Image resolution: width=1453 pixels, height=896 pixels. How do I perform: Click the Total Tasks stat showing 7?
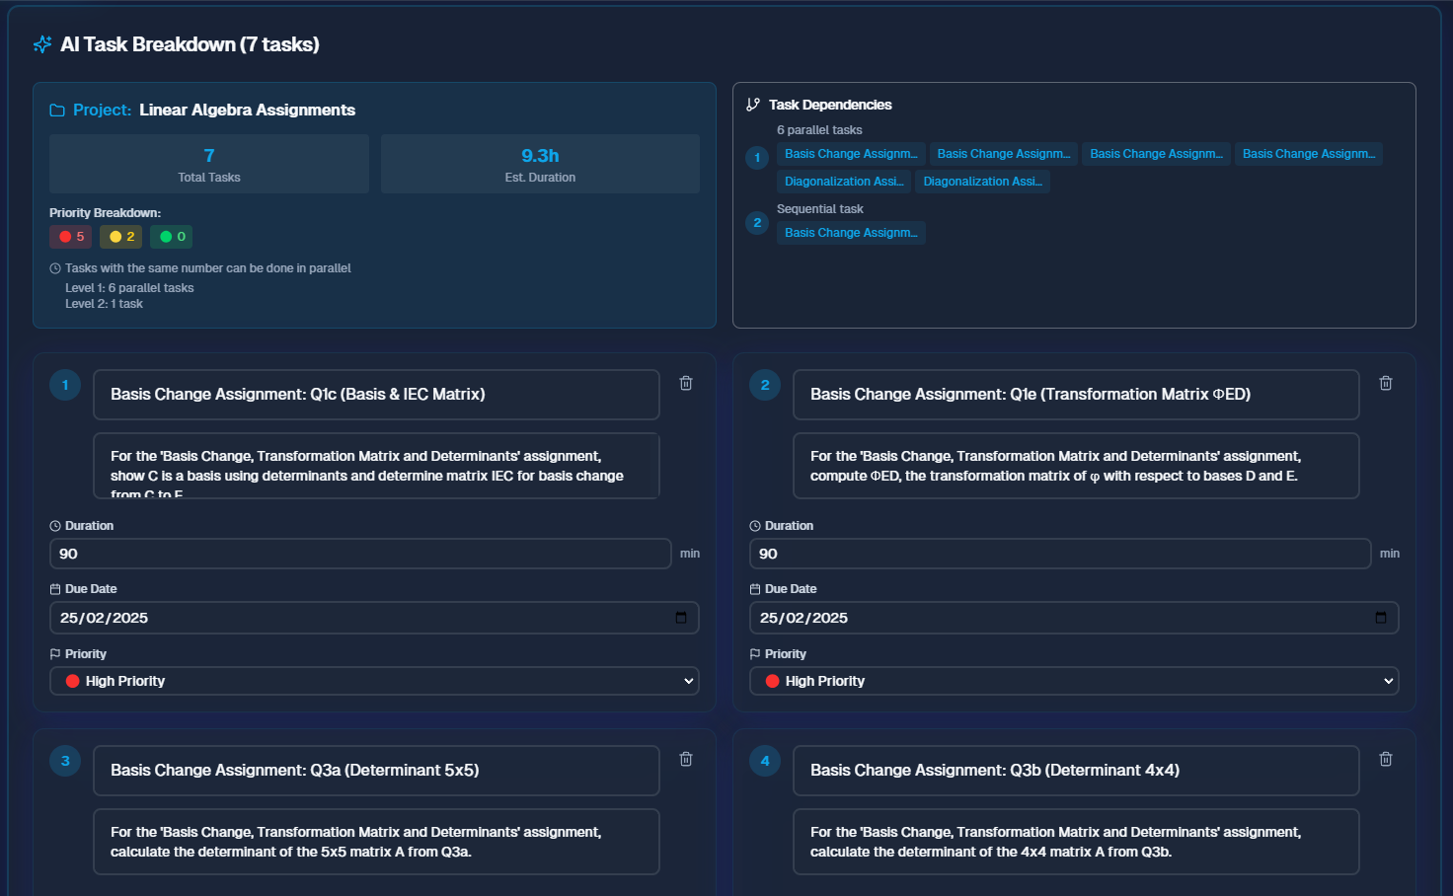point(209,164)
